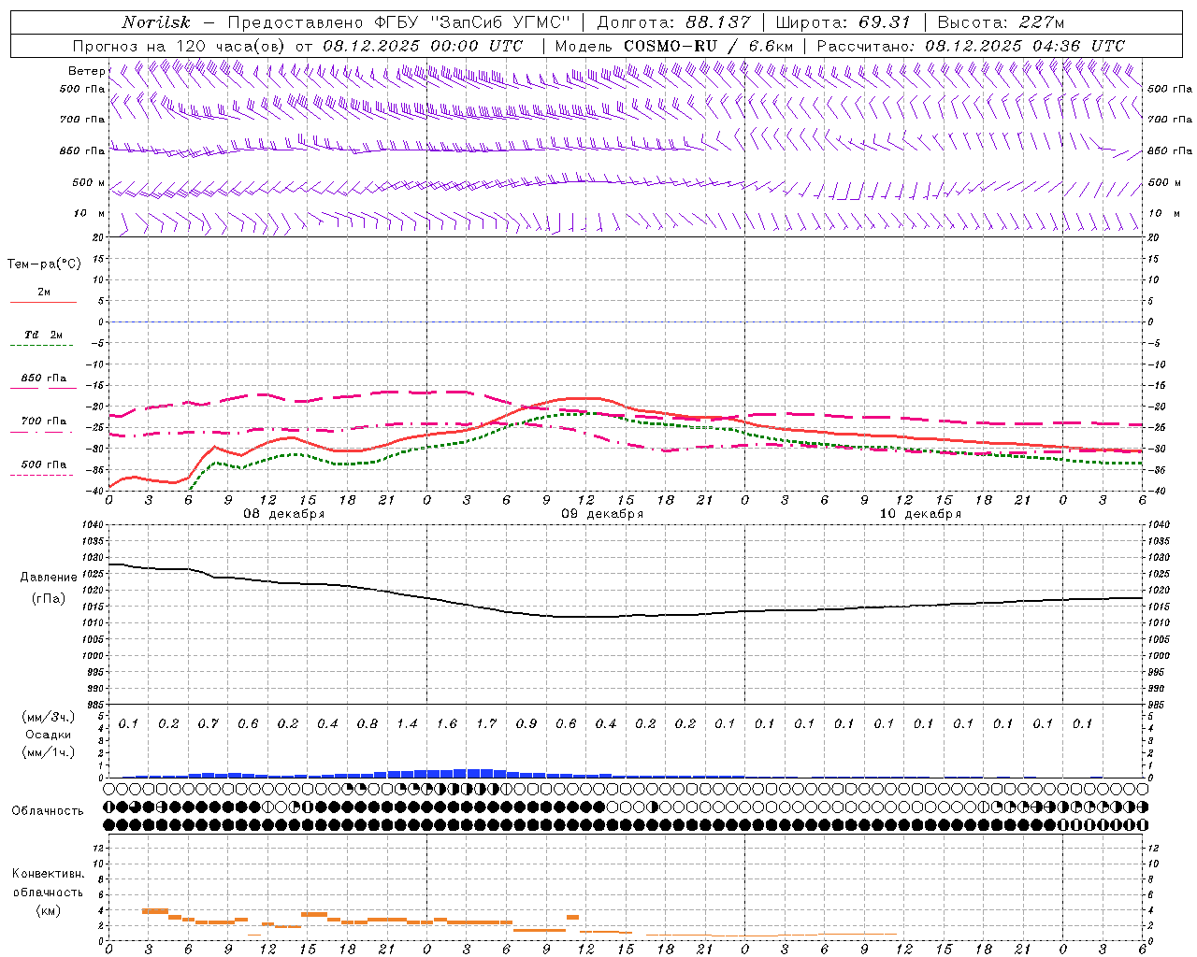Select the 'Долгота: 88.137' longitude field
Image resolution: width=1197 pixels, height=957 pixels.
click(673, 22)
